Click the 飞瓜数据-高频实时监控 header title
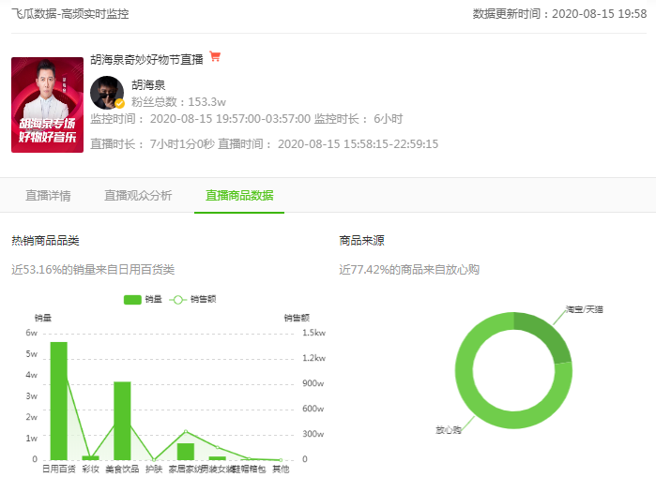Viewport: 656px width, 492px height. click(x=69, y=14)
